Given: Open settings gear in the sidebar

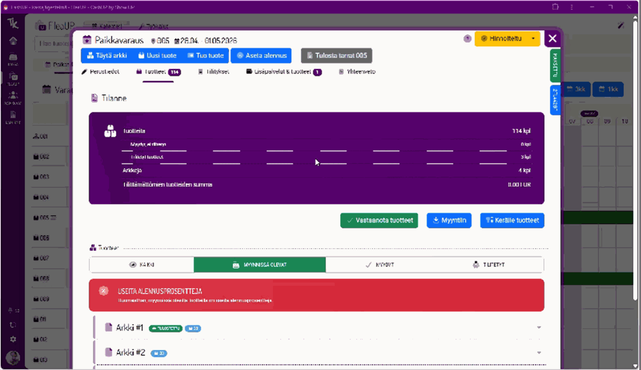Looking at the screenshot, I should point(13,339).
